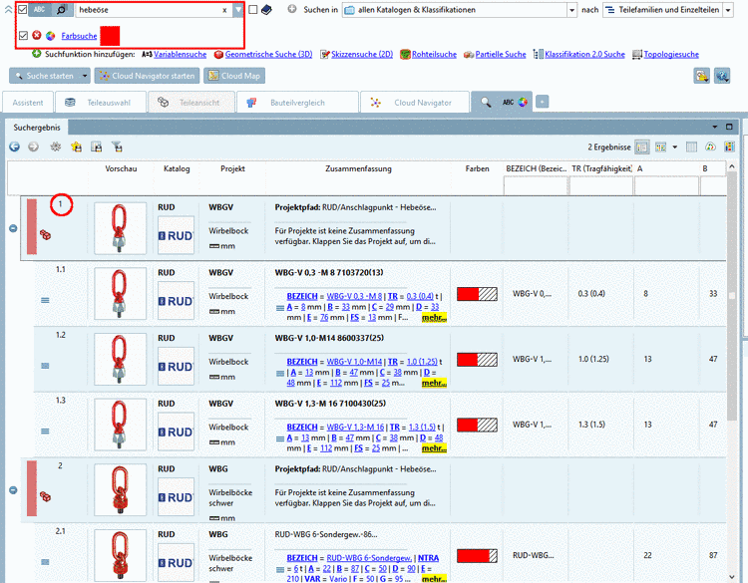The width and height of the screenshot is (748, 583).
Task: Click the gray plus icon before Suchen in
Action: coord(292,9)
